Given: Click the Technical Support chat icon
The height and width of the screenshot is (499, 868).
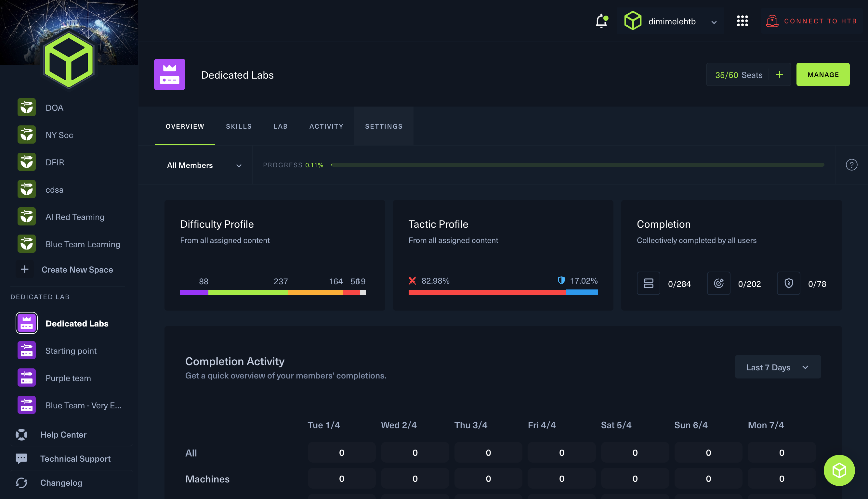Looking at the screenshot, I should point(21,459).
